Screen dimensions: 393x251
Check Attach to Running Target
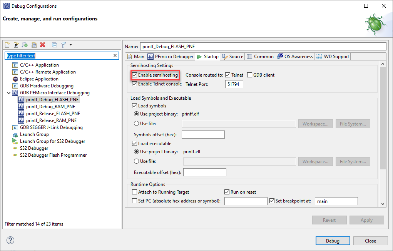134,192
